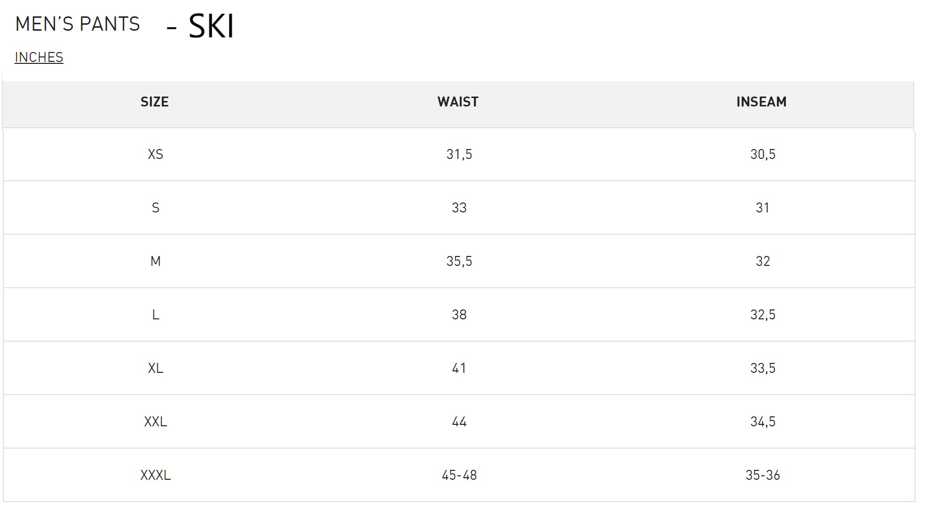Click inseam value 32,5
The width and height of the screenshot is (925, 507).
tap(763, 315)
